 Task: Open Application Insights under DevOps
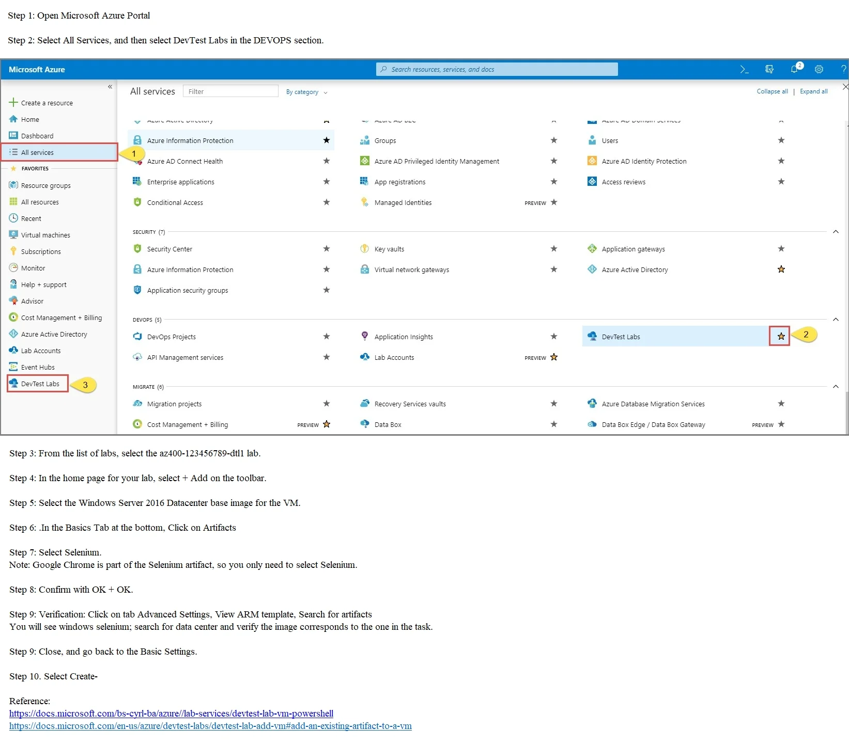coord(404,337)
